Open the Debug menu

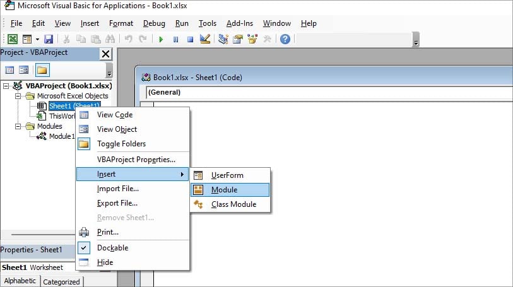(x=154, y=23)
